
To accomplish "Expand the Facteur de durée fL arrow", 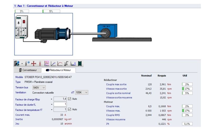I will point(51,104).
